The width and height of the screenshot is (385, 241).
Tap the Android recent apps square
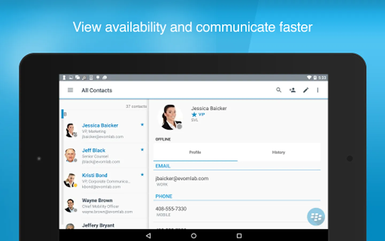[x=239, y=236]
